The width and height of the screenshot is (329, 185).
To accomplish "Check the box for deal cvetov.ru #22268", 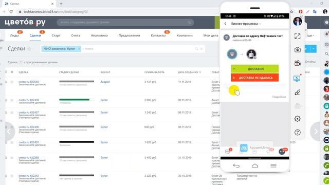I will (6, 158).
